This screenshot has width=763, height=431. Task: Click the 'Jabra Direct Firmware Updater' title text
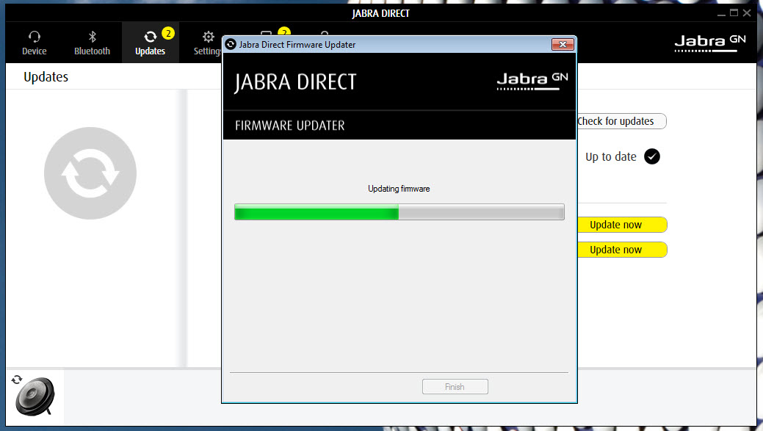(297, 45)
